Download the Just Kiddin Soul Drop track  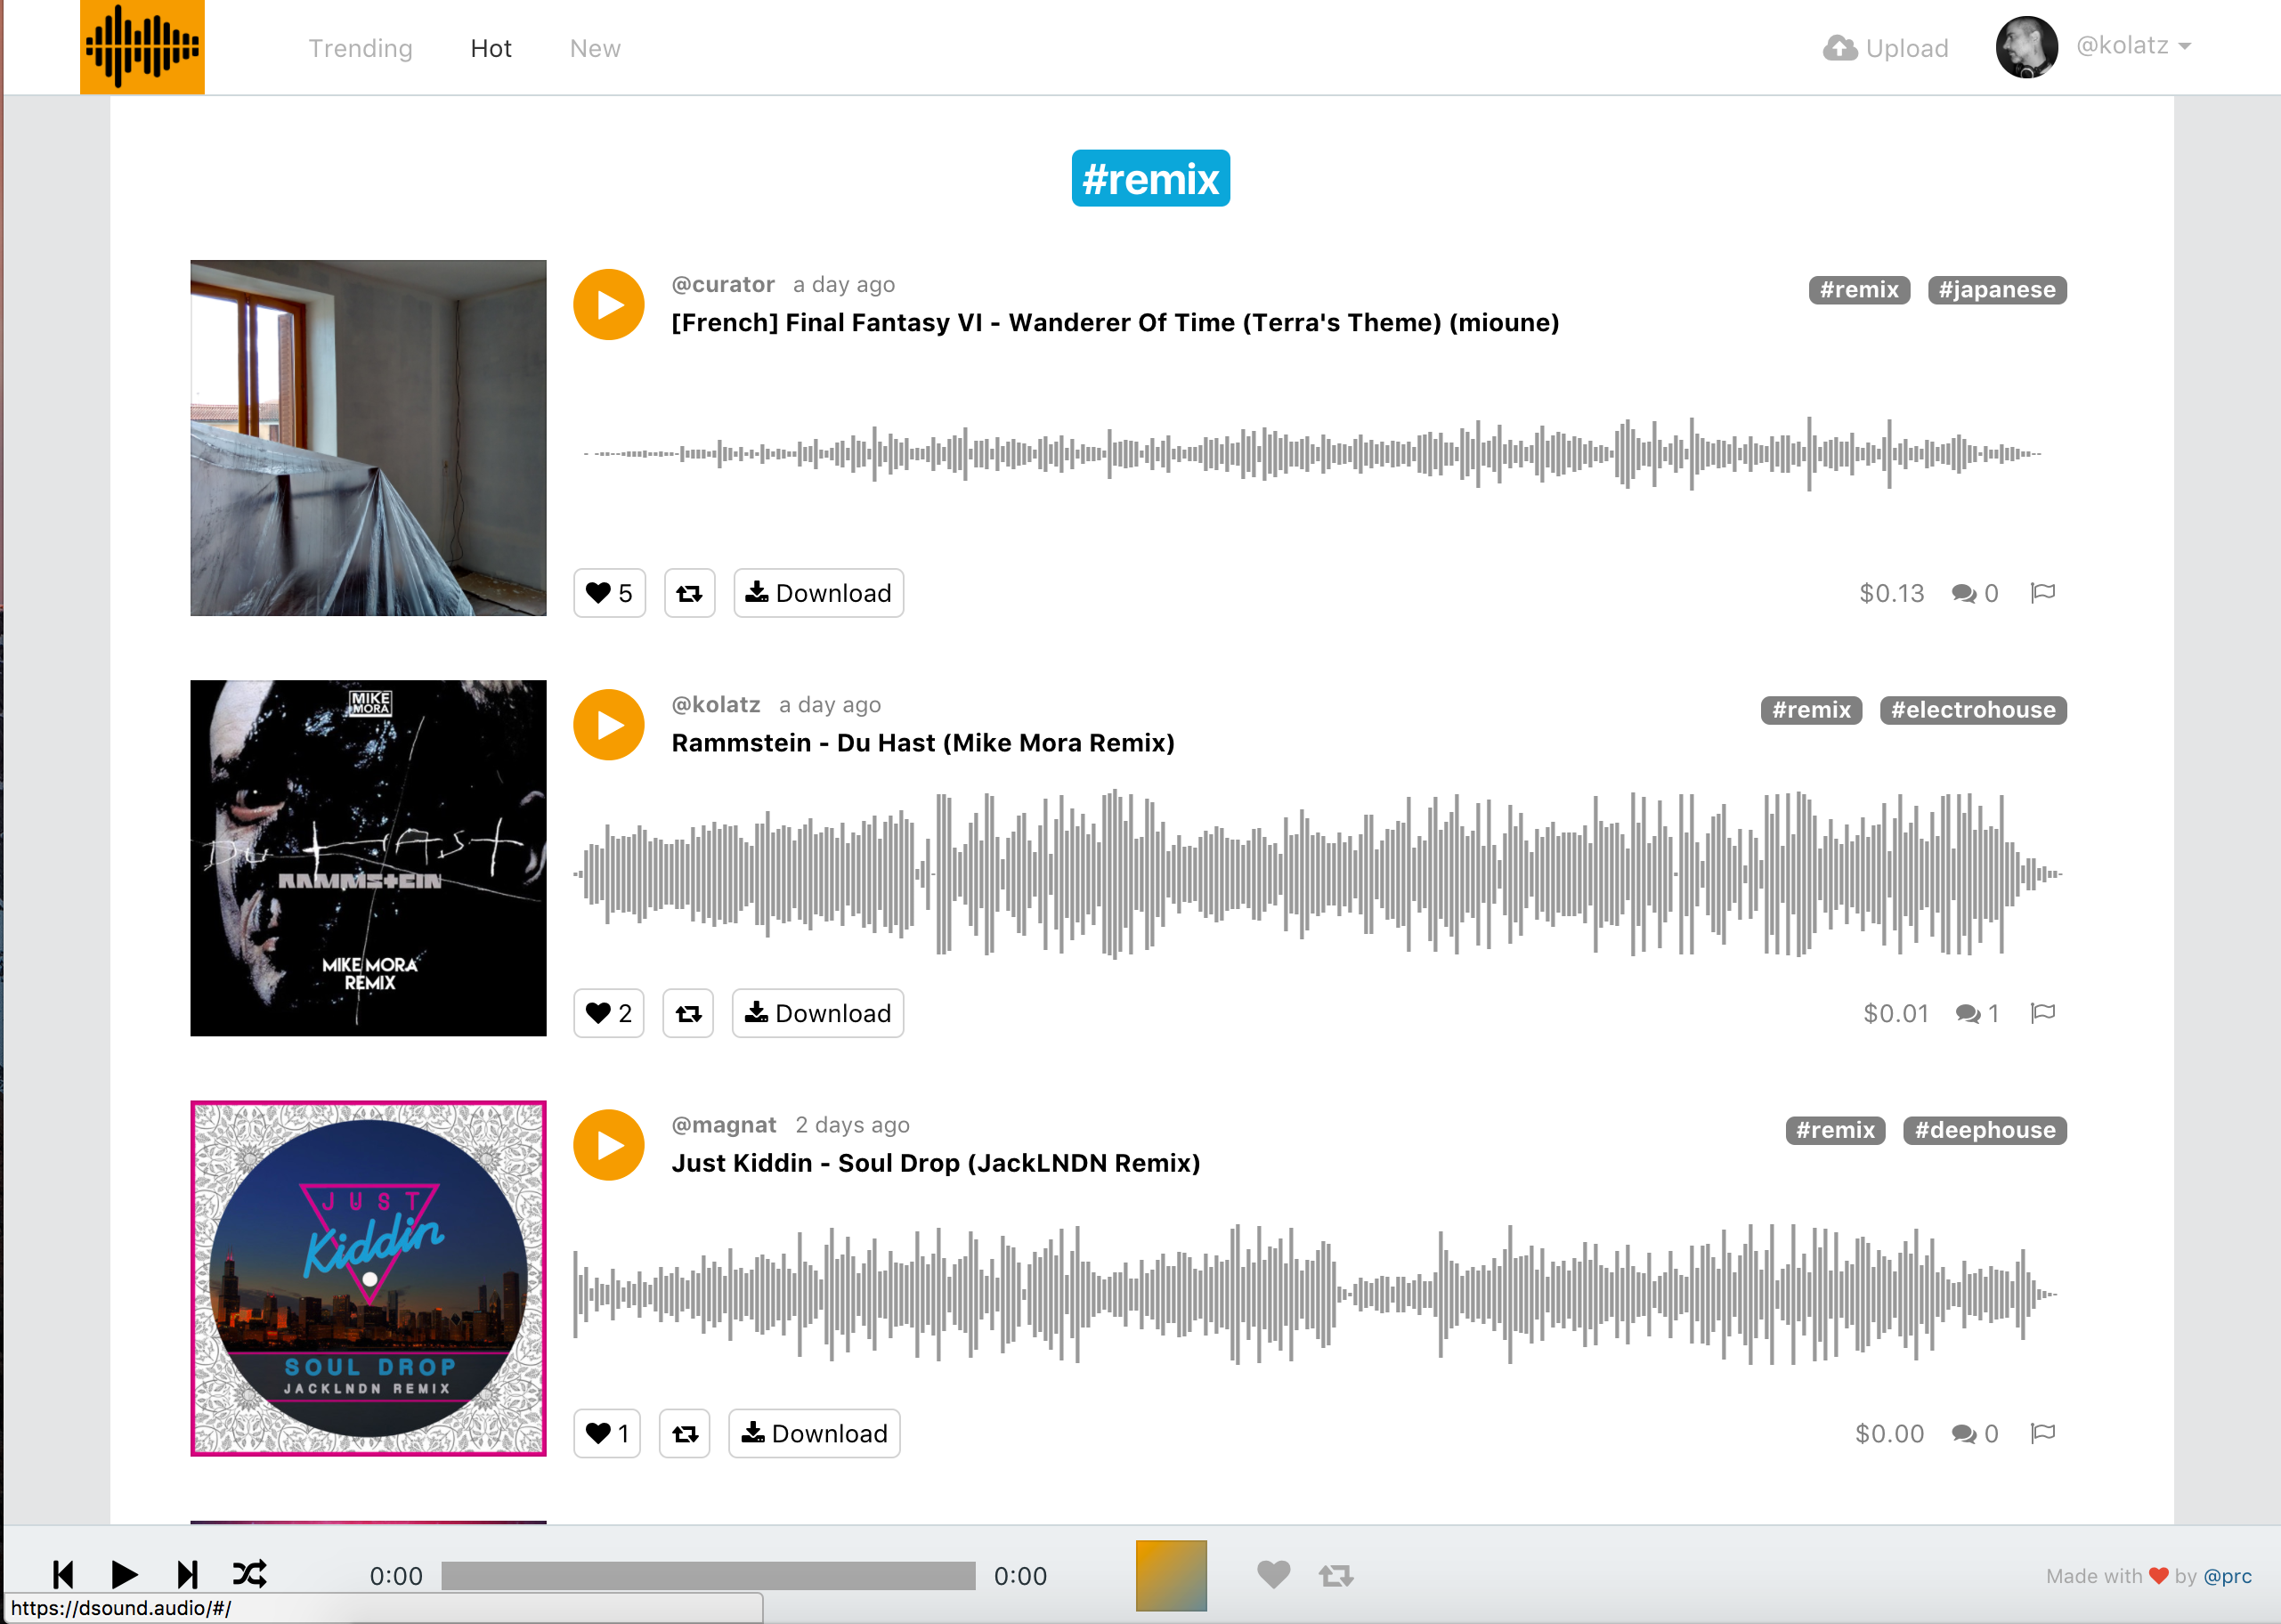tap(814, 1433)
